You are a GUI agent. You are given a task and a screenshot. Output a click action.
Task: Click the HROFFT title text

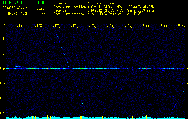(19, 2)
